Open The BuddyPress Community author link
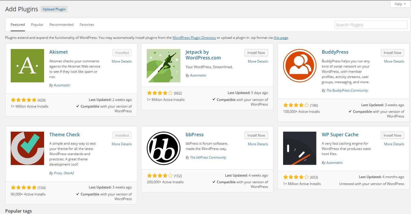The image size is (411, 214). [347, 90]
